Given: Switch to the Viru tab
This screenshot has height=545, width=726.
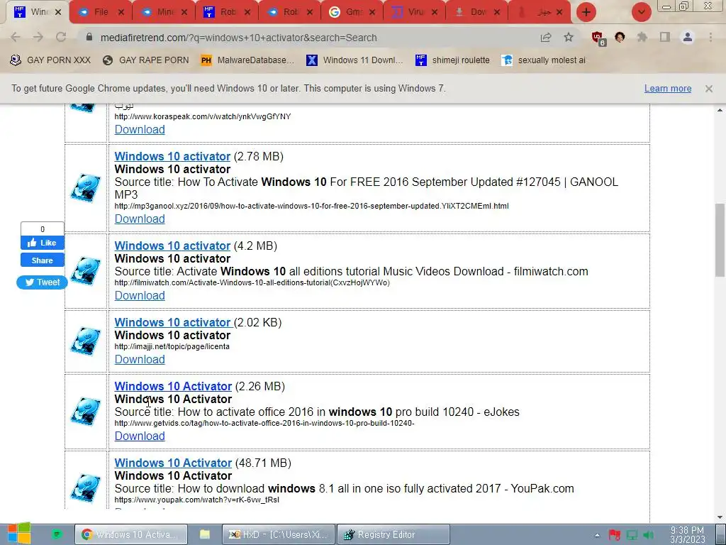Looking at the screenshot, I should 415,12.
